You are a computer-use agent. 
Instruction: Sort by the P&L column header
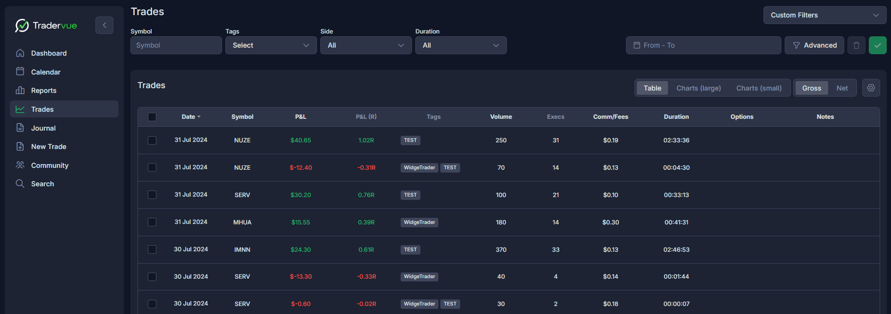[x=300, y=117]
